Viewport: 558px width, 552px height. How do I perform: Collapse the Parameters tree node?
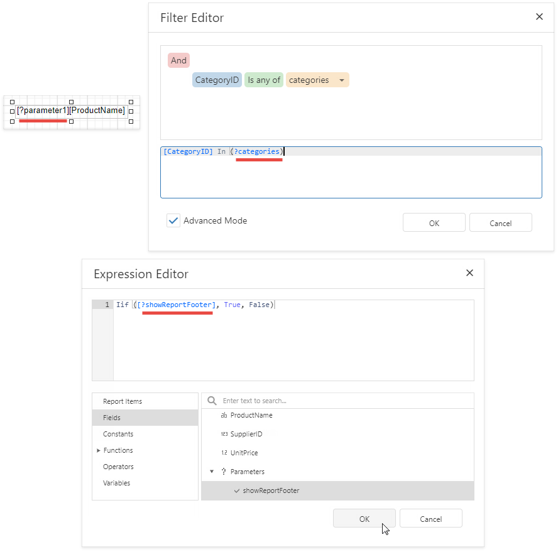pos(212,471)
